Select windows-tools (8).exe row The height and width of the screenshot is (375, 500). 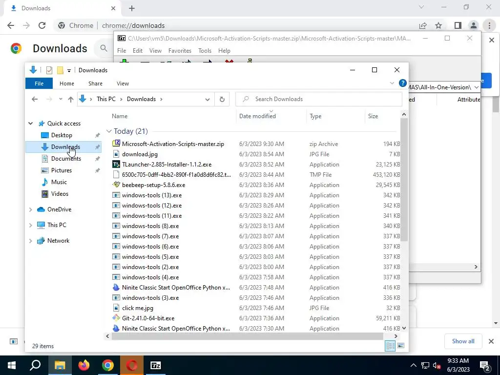tap(256, 226)
